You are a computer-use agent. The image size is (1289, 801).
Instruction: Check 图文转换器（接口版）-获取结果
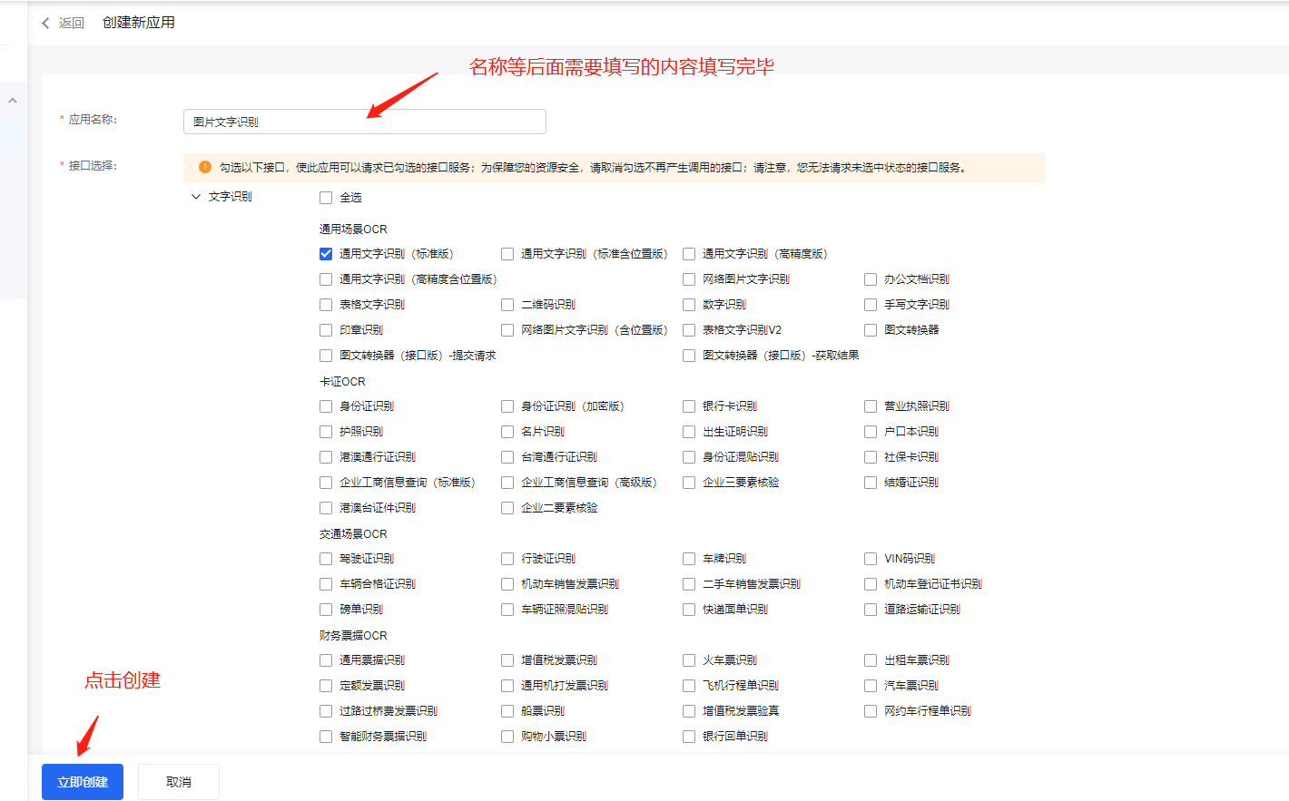click(x=689, y=356)
